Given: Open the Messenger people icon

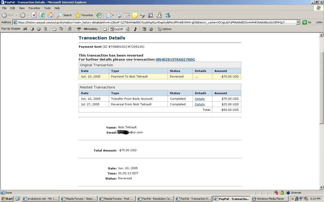Looking at the screenshot, I should [x=167, y=15].
